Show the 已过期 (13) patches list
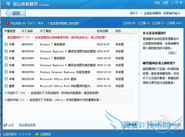 coord(159,23)
